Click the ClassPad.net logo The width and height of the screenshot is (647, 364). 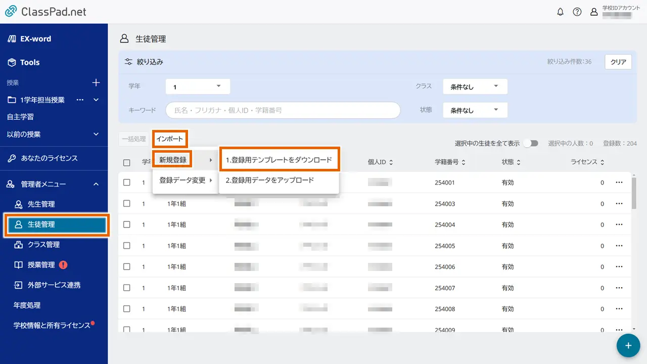click(45, 12)
